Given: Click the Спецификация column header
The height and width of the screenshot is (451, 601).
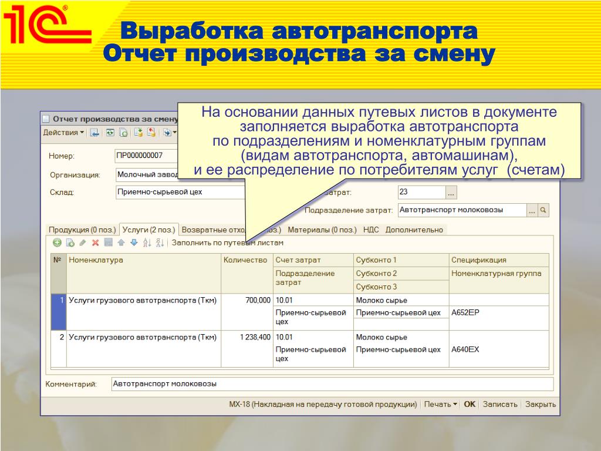Looking at the screenshot, I should [x=499, y=260].
